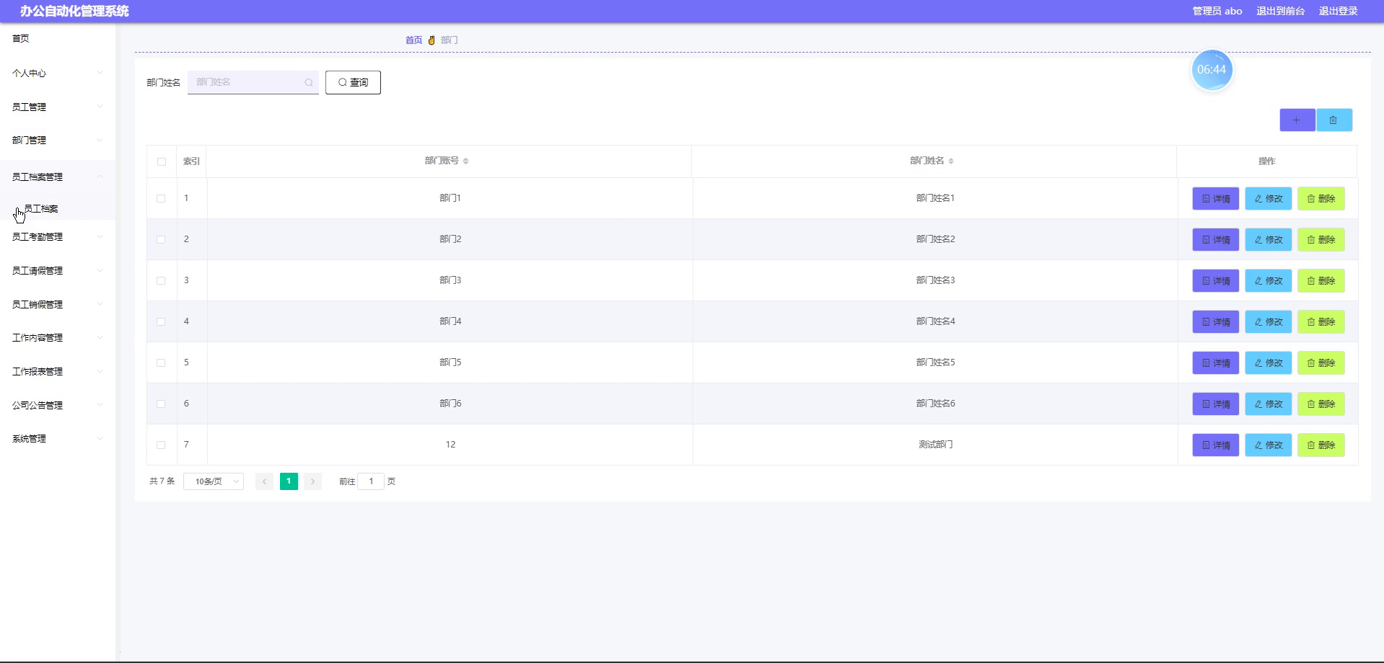Click 删除 for row 部门2
Screen dimensions: 1384x663
pyautogui.click(x=1321, y=240)
